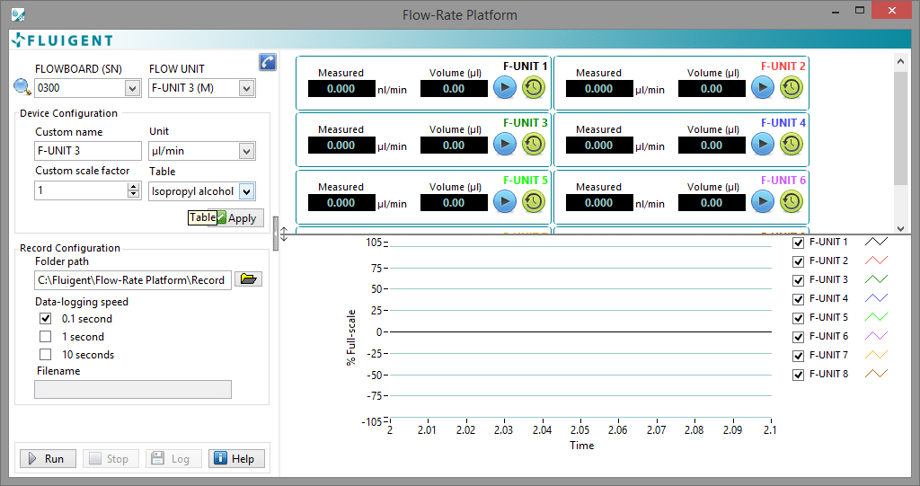The image size is (920, 486).
Task: Click the Custom name input field
Action: coord(88,151)
